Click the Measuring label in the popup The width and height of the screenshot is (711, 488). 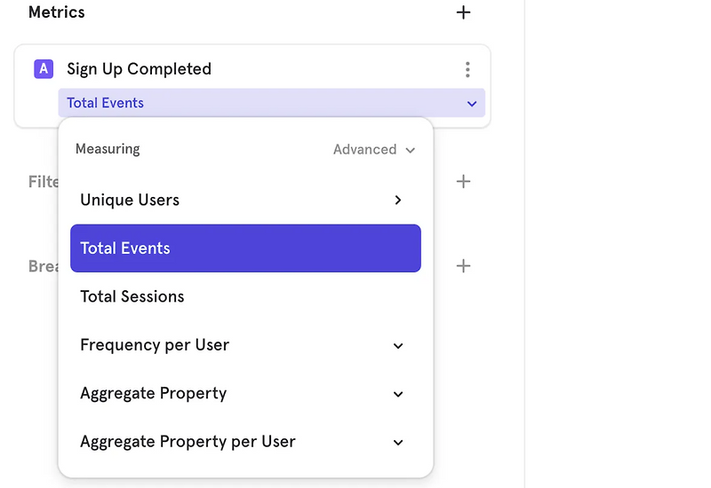tap(108, 149)
